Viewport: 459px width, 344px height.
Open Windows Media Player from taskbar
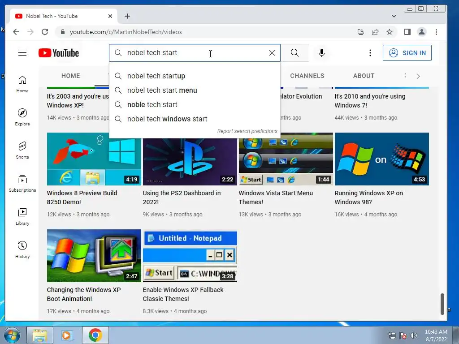67,335
